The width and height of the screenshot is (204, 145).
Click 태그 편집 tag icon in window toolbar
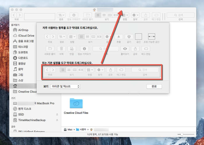pyautogui.click(x=156, y=15)
